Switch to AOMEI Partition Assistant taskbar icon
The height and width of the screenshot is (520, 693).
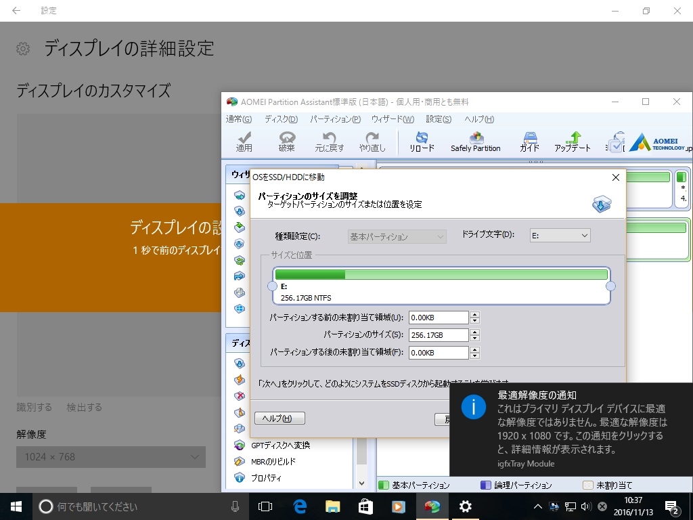[x=432, y=506]
